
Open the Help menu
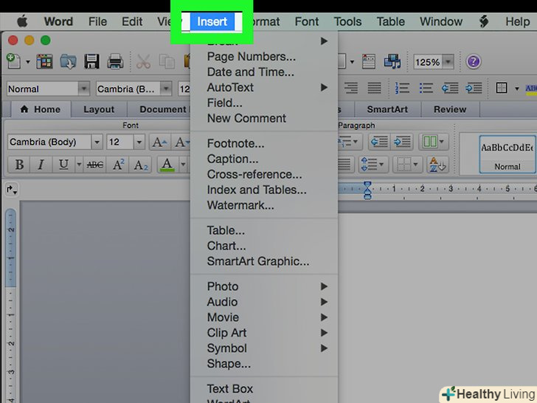pyautogui.click(x=518, y=21)
